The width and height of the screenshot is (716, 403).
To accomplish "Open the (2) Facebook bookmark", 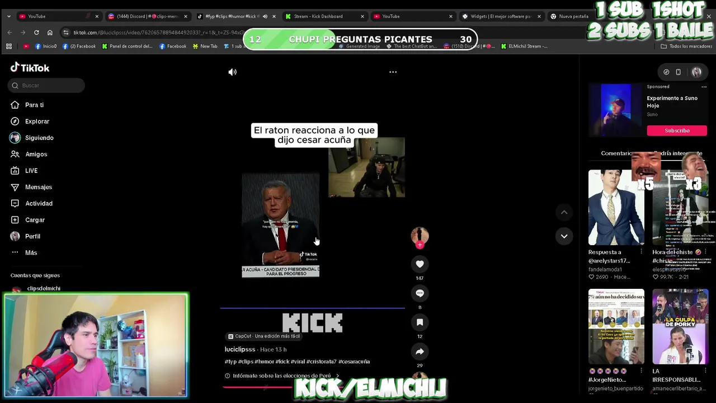I will point(79,46).
